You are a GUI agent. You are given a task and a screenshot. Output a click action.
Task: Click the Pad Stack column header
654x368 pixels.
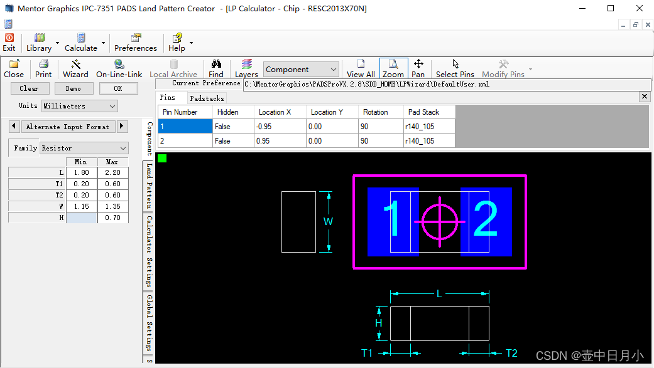[429, 112]
